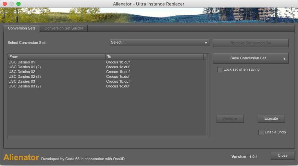Click the Remove button
This screenshot has width=298, height=166.
(230, 119)
